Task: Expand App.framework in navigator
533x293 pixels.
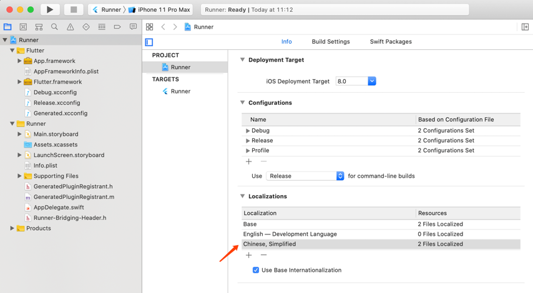Action: pos(19,60)
